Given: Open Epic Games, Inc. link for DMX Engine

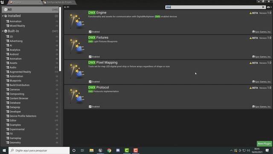Looking at the screenshot, I should point(263,32).
